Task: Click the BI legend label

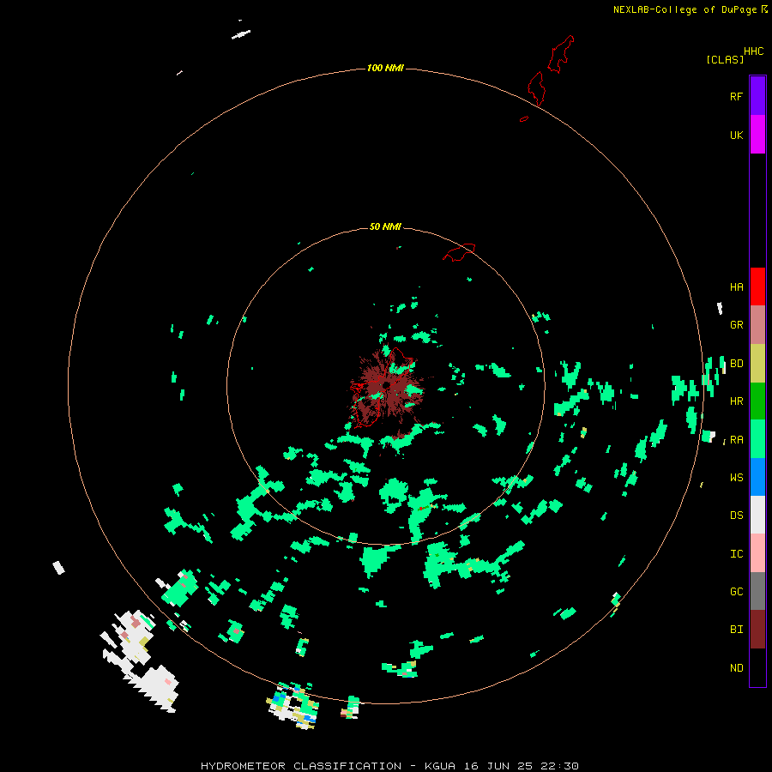Action: click(736, 630)
